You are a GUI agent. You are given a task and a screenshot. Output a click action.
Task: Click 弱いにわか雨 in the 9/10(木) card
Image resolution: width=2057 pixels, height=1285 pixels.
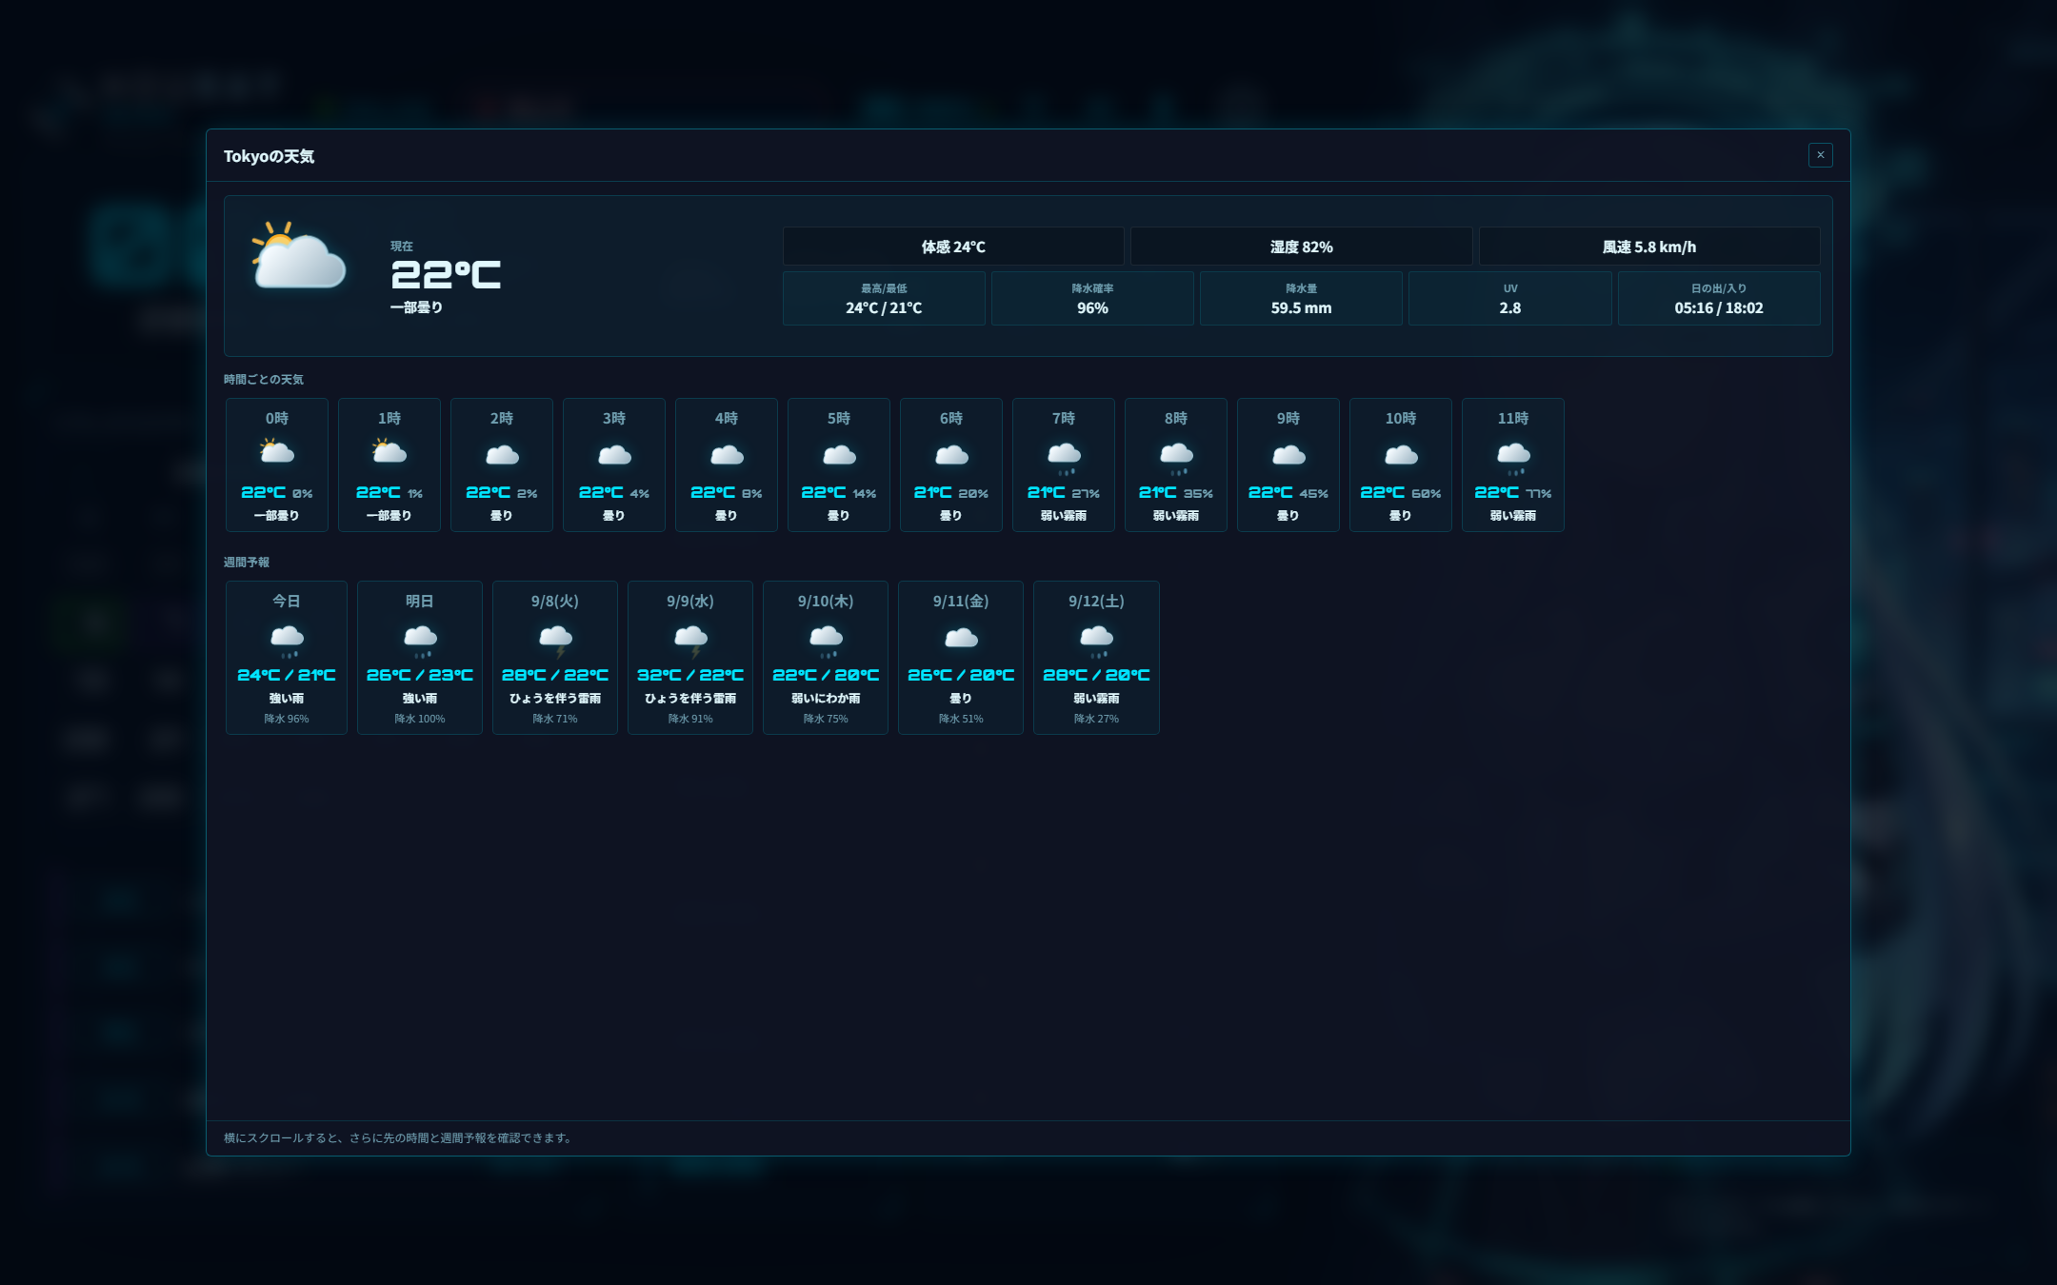pos(826,699)
